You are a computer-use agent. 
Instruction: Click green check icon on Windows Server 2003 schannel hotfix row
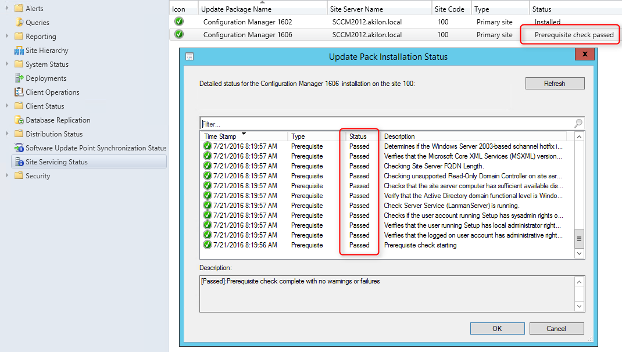click(207, 146)
